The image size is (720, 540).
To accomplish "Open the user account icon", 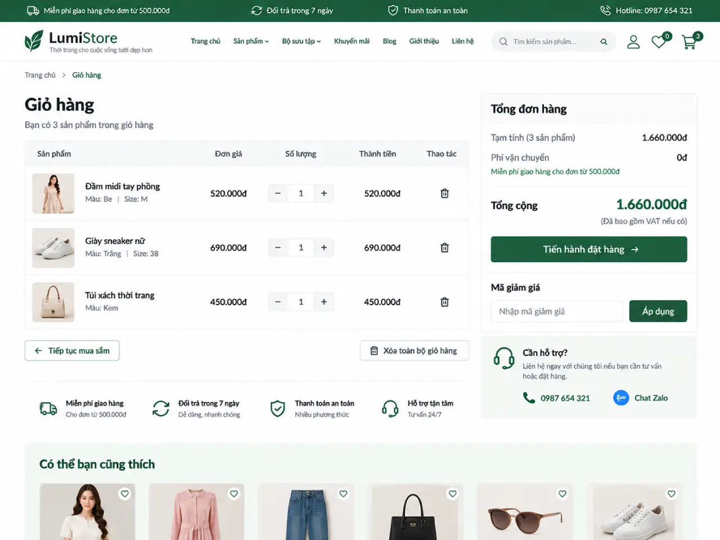I will pyautogui.click(x=633, y=42).
